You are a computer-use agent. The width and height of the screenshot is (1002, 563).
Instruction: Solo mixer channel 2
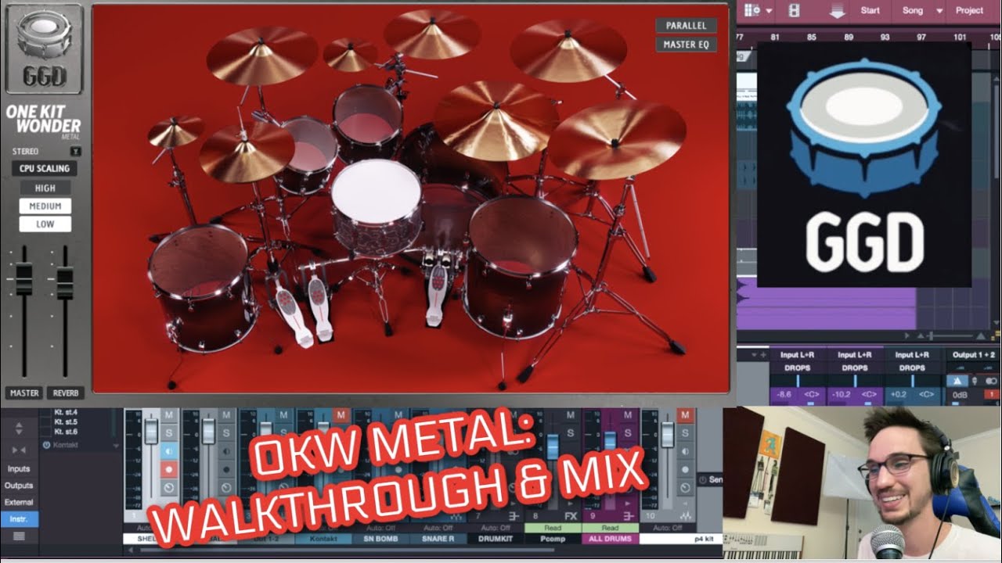(x=226, y=432)
